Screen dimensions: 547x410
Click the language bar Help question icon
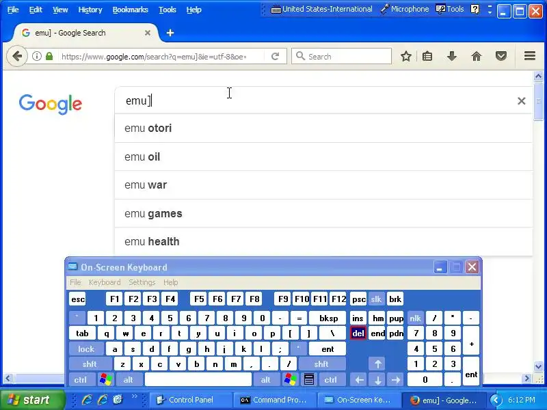tap(475, 9)
